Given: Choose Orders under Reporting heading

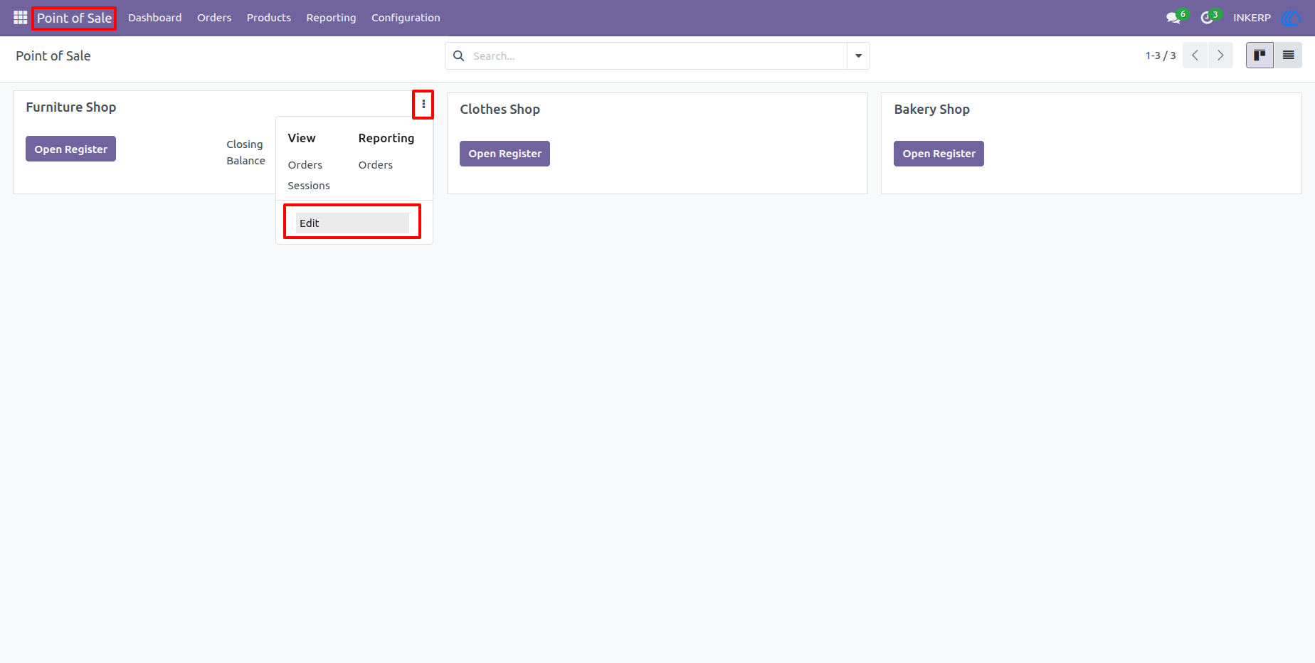Looking at the screenshot, I should pos(375,165).
